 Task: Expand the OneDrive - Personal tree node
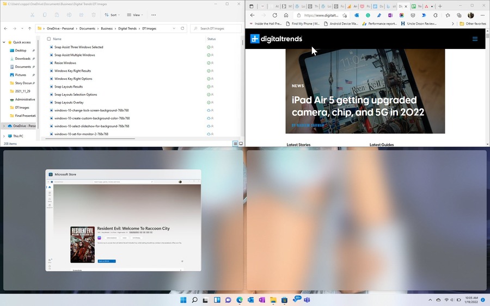(4, 126)
